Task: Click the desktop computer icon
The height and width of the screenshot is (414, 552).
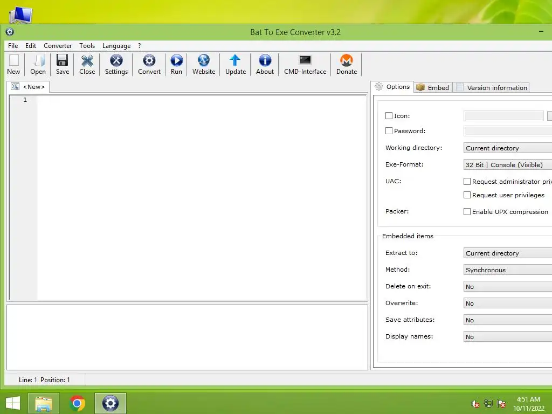Action: [x=20, y=15]
